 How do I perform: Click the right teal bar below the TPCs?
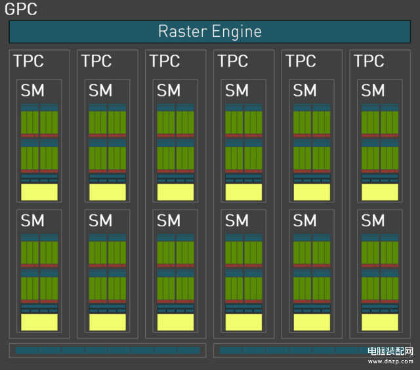pyautogui.click(x=312, y=350)
